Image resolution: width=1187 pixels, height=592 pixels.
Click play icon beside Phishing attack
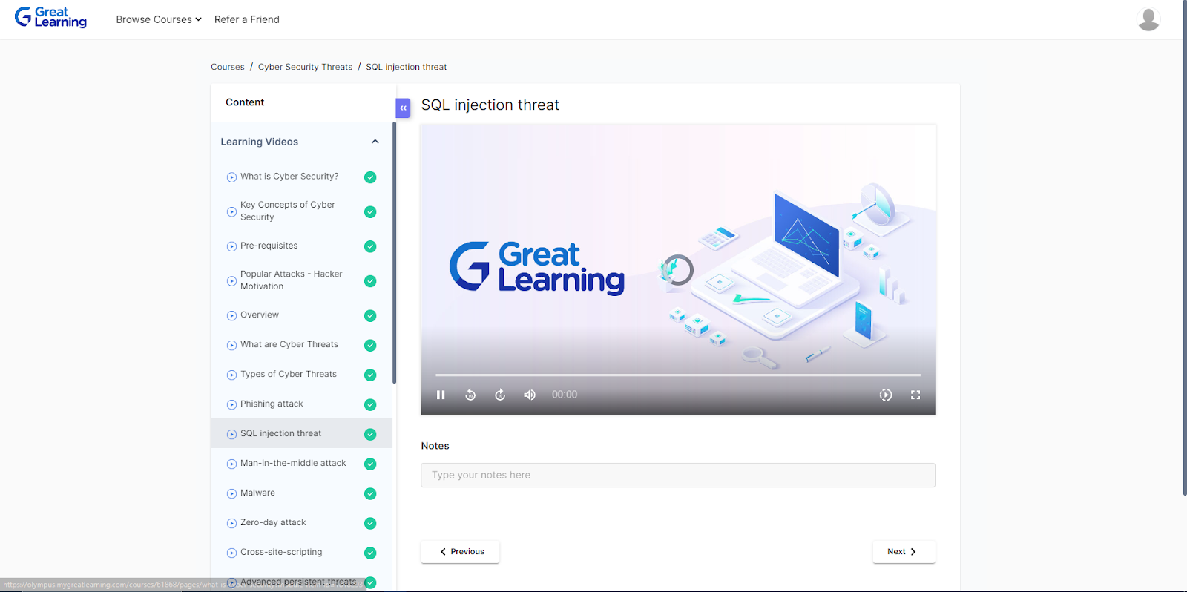pyautogui.click(x=231, y=405)
